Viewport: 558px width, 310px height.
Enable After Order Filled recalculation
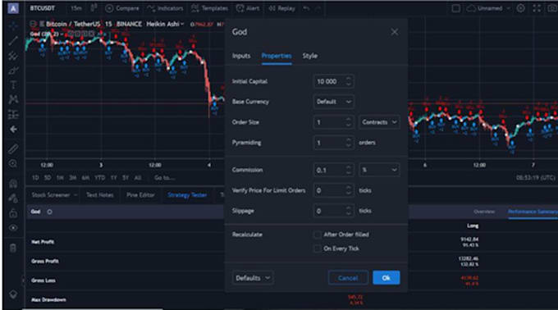point(318,235)
